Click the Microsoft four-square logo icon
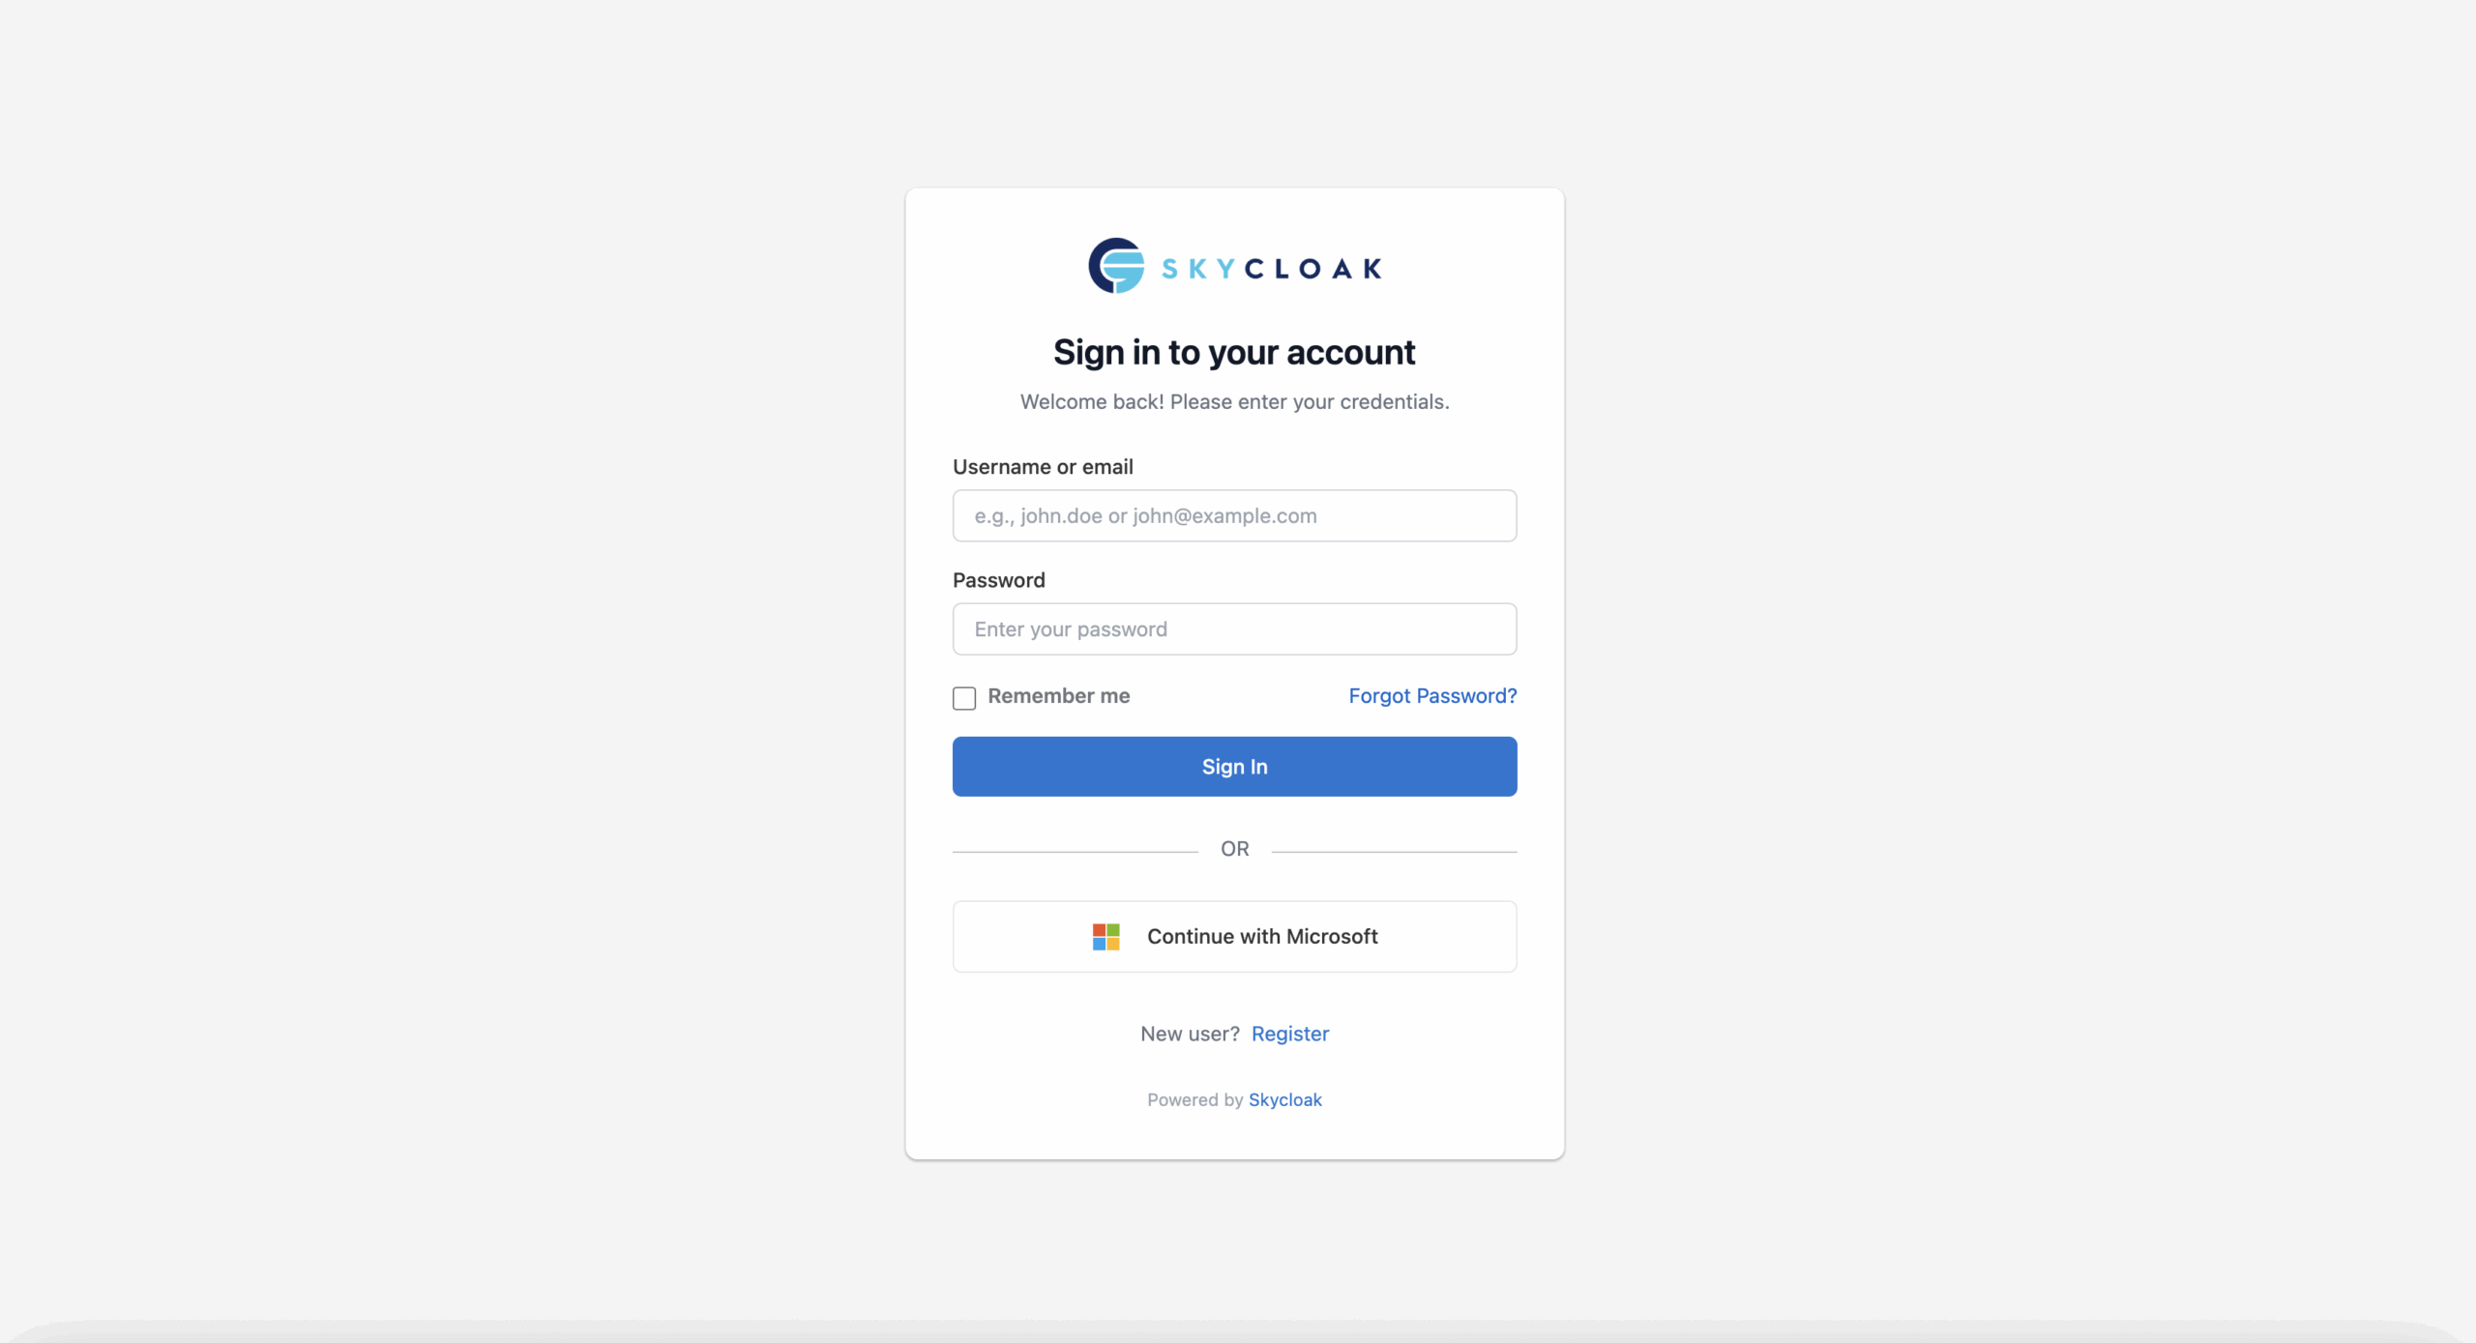Screen dimensions: 2476x1343 1105,936
